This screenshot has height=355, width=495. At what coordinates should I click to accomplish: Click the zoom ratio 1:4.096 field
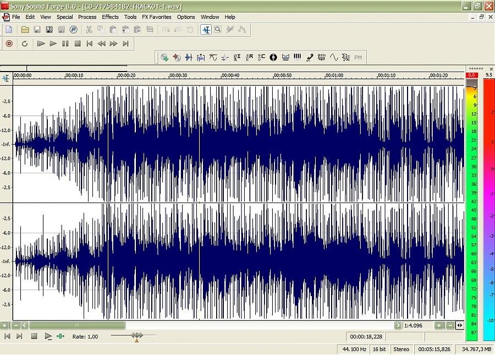tap(418, 325)
